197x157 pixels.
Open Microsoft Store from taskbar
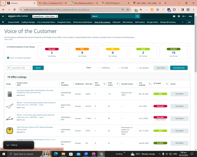pyautogui.click(x=71, y=154)
